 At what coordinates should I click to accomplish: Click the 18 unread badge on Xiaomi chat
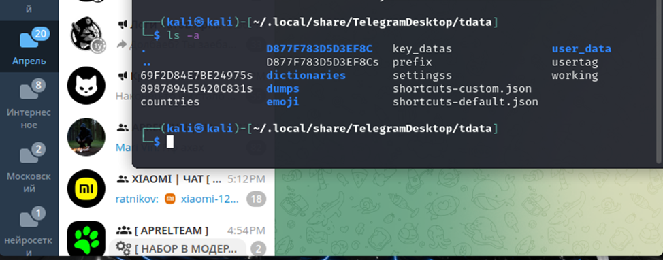(256, 199)
